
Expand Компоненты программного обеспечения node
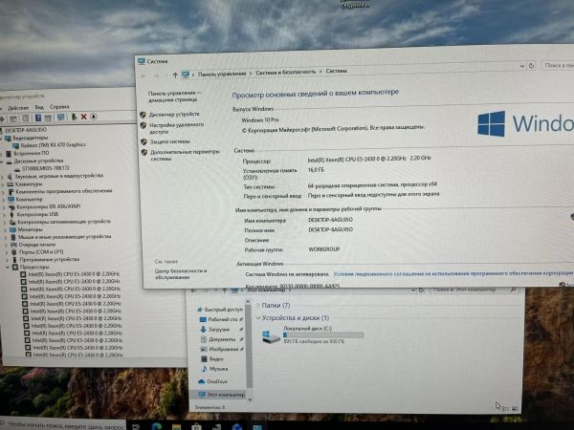click(4, 192)
